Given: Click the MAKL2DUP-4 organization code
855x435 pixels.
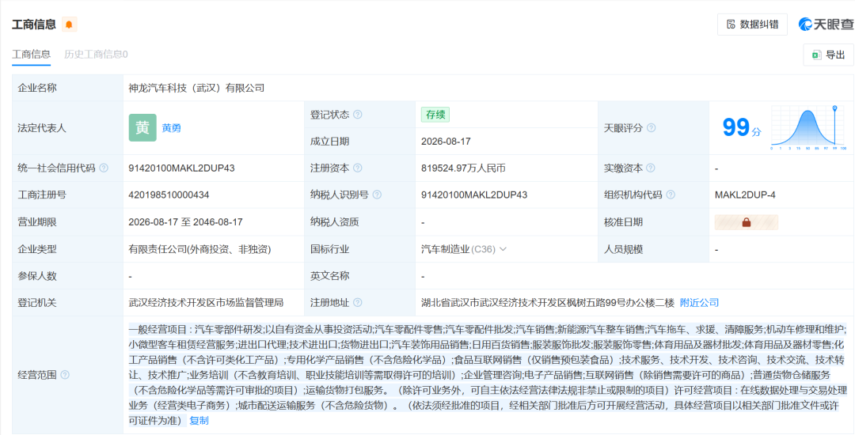Looking at the screenshot, I should click(745, 195).
